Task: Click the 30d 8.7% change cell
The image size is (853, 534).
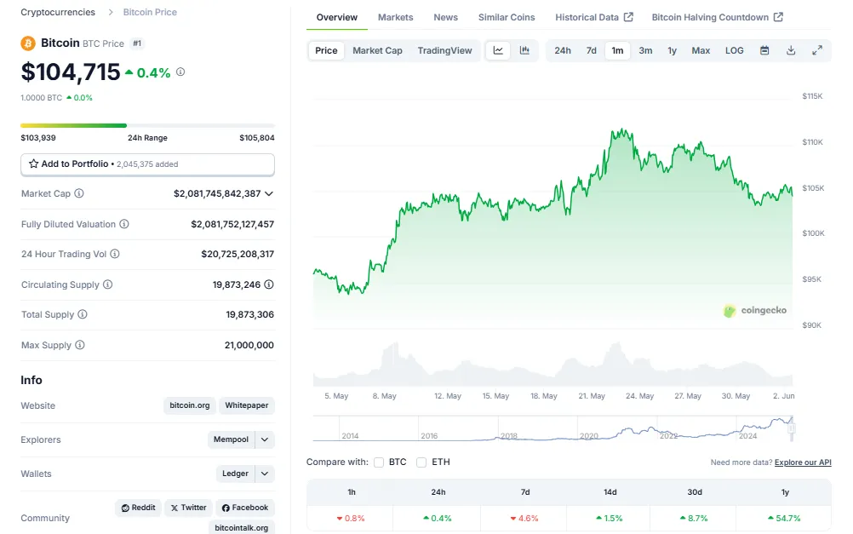Action: (x=694, y=518)
